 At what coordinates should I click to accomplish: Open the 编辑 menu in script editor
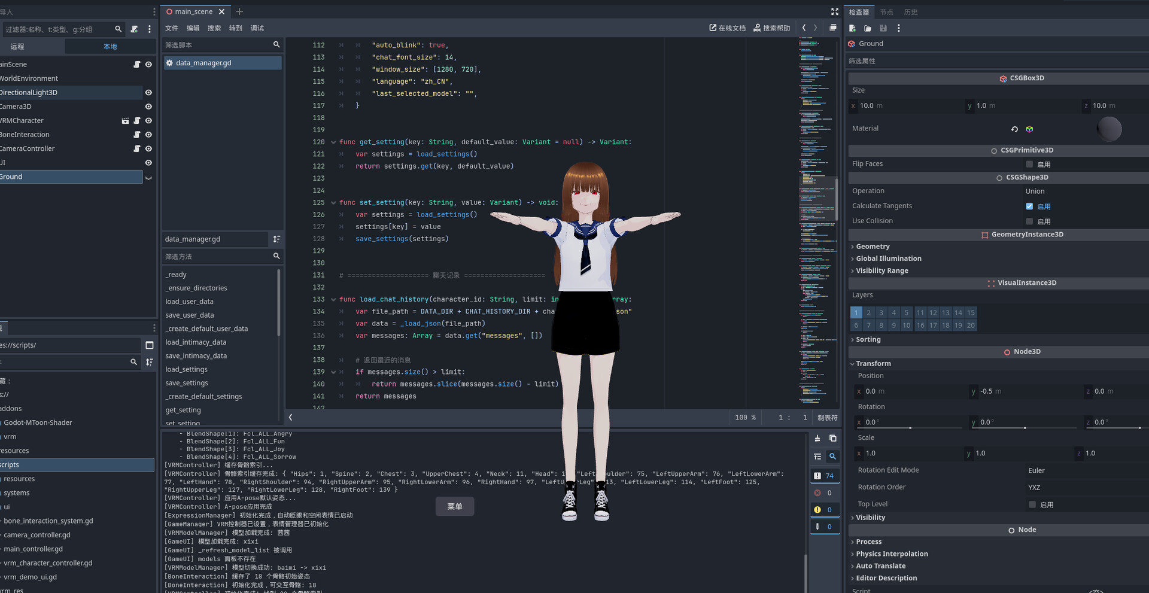193,28
